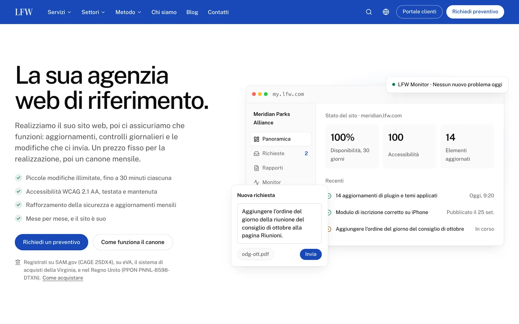Click the 14 Elementi aggiornati stat card
Image resolution: width=519 pixels, height=324 pixels.
(x=467, y=147)
